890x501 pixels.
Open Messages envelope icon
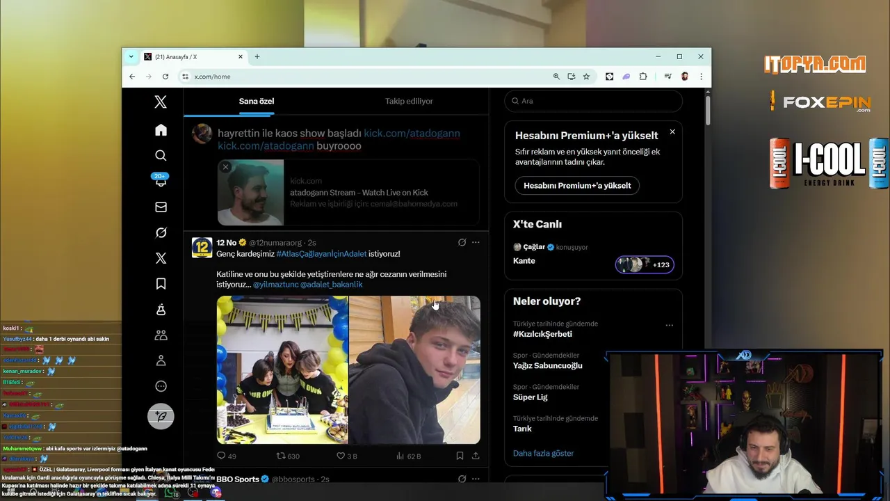pyautogui.click(x=161, y=207)
